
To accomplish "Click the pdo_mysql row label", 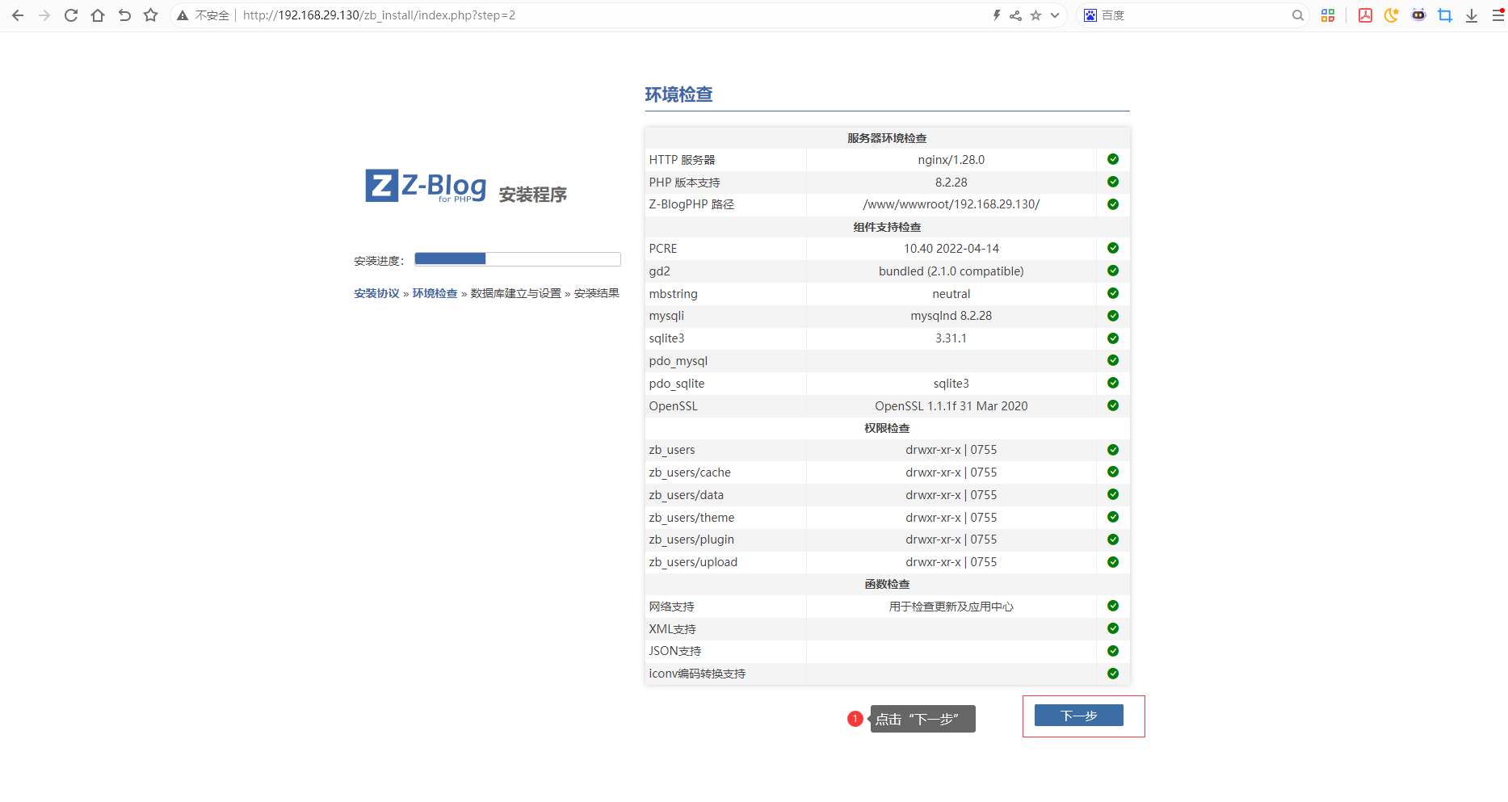I will (x=678, y=361).
